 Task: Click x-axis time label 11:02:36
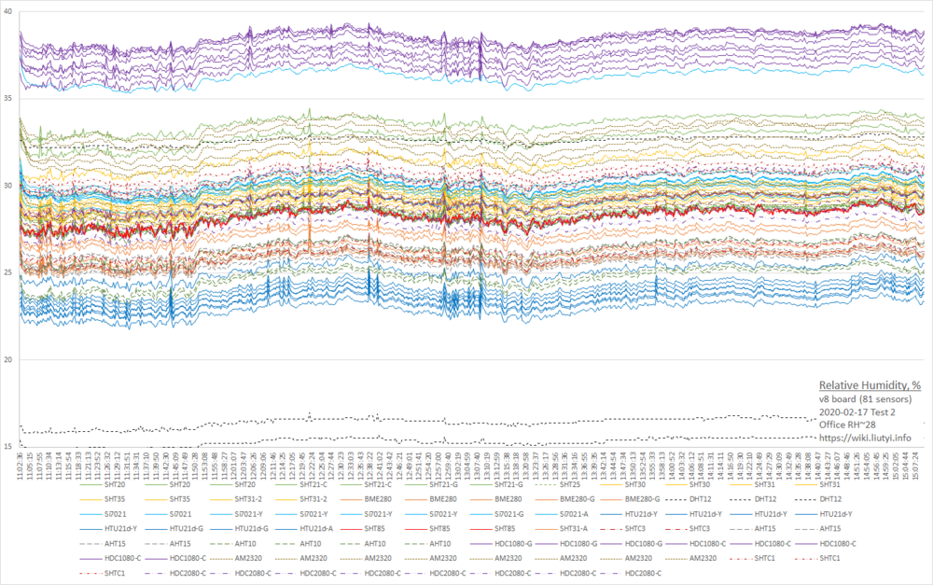(19, 466)
